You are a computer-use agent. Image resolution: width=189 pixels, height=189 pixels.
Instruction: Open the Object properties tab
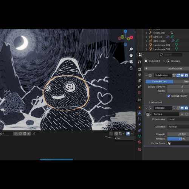(x=139, y=107)
